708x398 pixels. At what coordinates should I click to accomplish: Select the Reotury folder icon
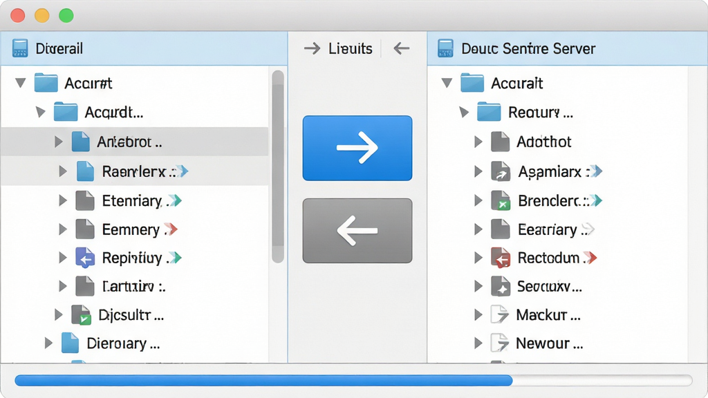(489, 112)
